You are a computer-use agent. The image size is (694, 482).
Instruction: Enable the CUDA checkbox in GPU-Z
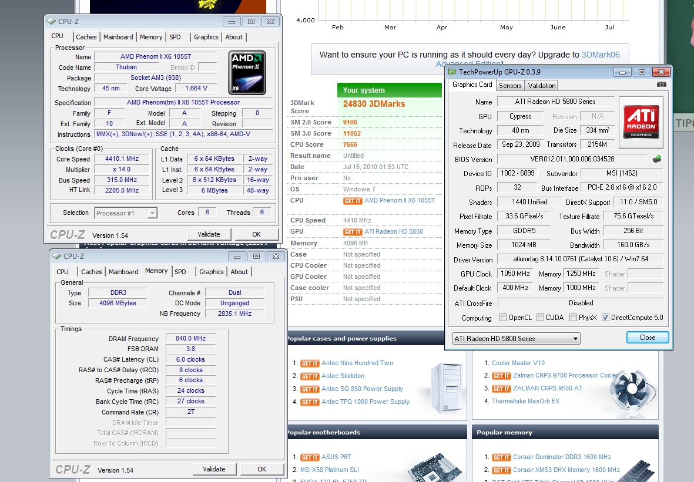[541, 318]
